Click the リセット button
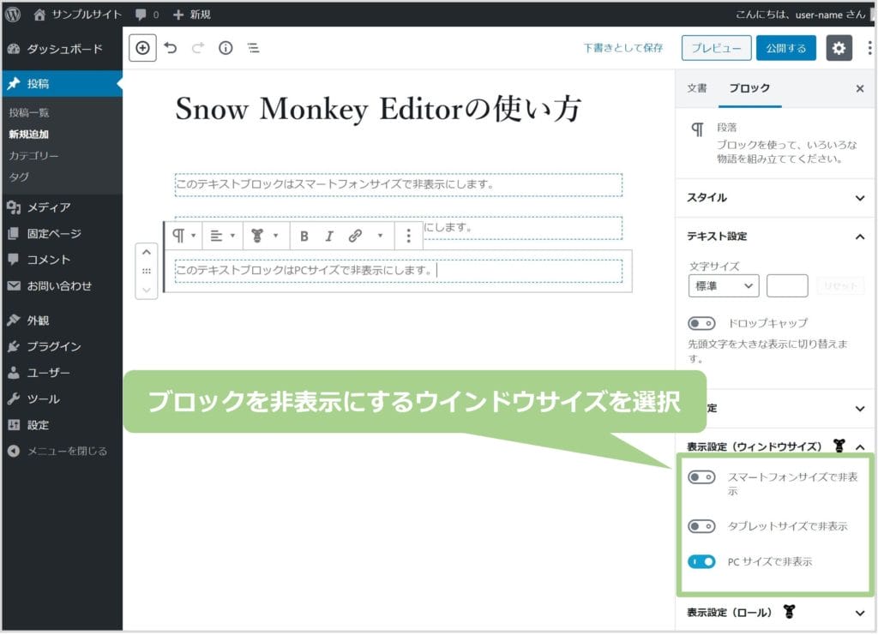Screen dimensions: 878x635 [840, 286]
